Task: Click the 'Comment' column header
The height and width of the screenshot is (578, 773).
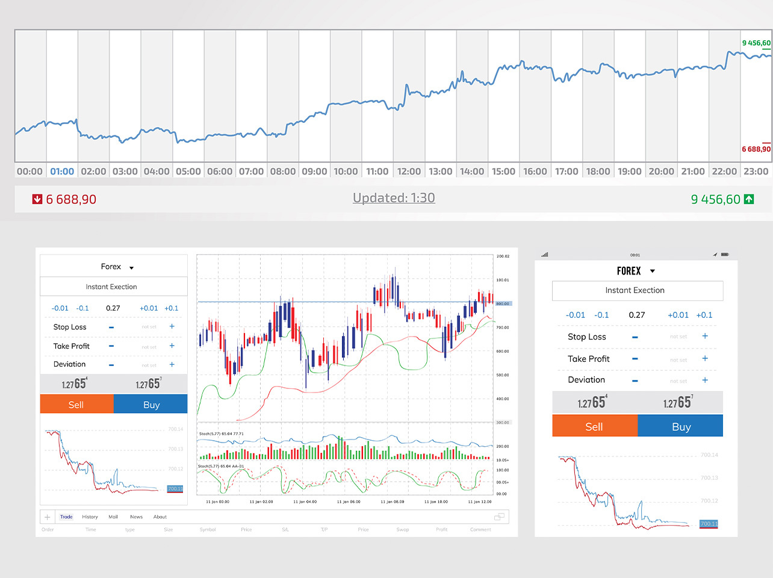Action: (480, 530)
